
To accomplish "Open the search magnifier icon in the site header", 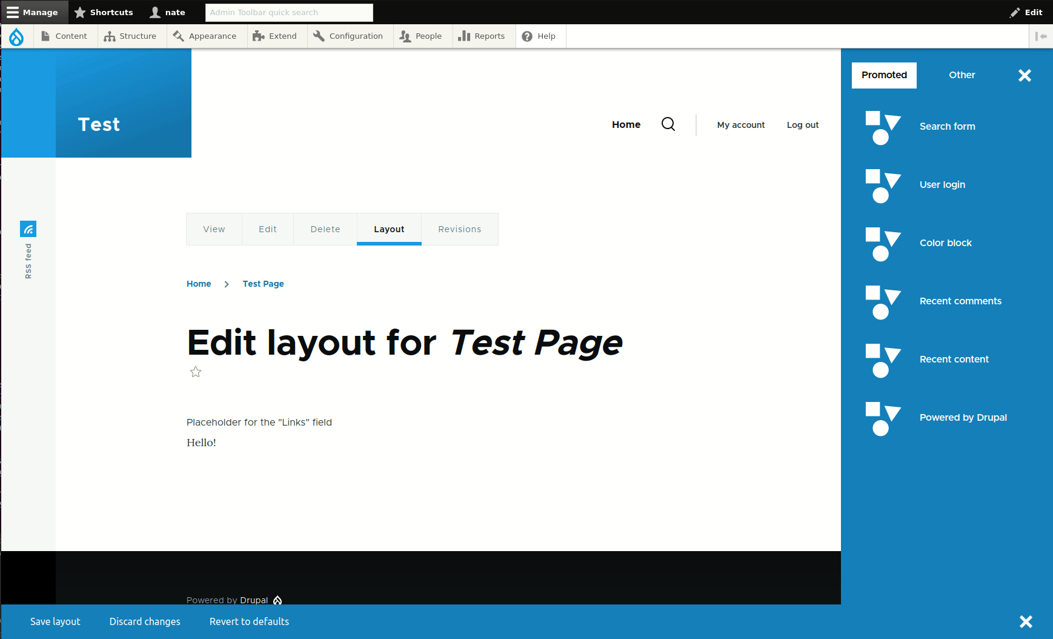I will point(668,124).
